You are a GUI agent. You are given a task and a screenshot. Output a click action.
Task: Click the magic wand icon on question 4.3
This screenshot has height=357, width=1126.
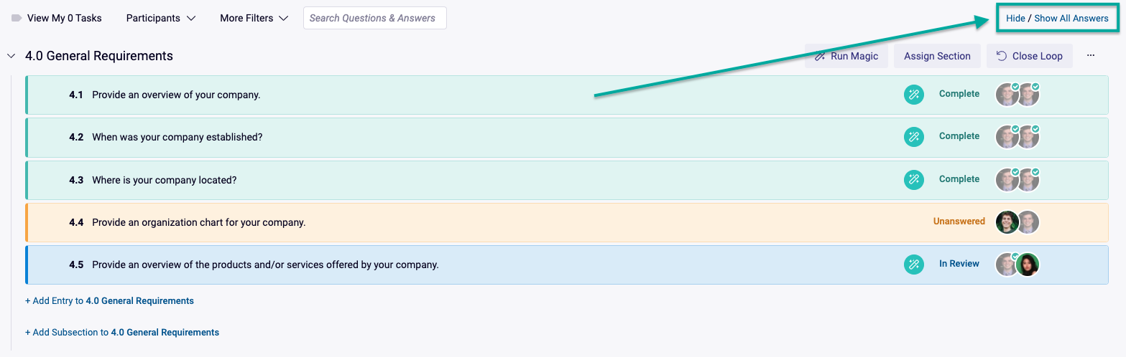pos(913,180)
